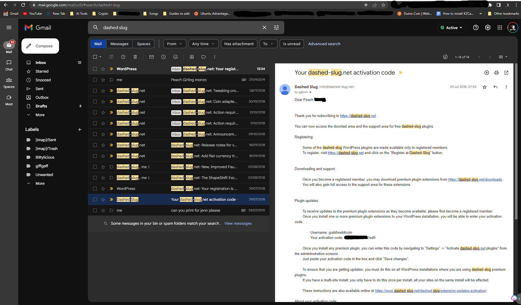Viewport: 521px width, 305px height.
Task: Click the Mark as unread envelope icon
Action: point(152,57)
